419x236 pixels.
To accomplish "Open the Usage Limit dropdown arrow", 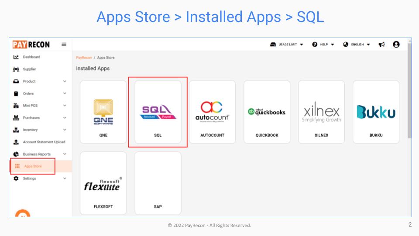I will point(302,45).
